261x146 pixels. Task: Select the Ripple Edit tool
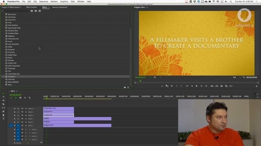click(3, 101)
